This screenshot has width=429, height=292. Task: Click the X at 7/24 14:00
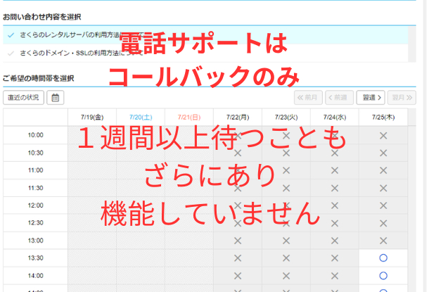pyautogui.click(x=335, y=276)
